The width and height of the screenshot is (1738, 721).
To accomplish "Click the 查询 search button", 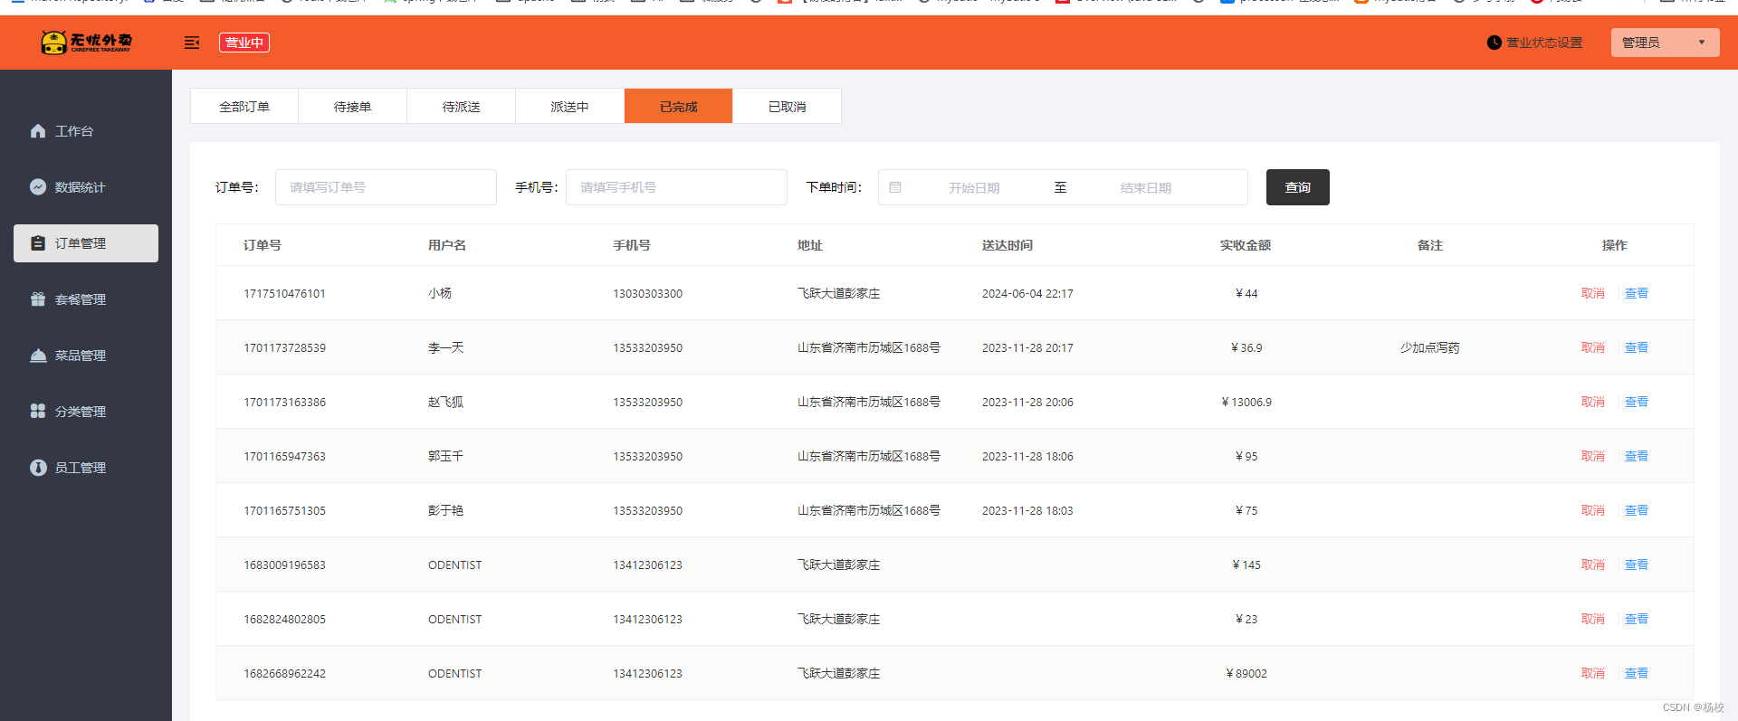I will click(x=1298, y=187).
